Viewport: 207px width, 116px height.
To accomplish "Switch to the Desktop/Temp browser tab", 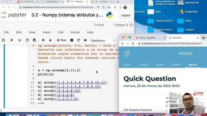I will [52, 2].
